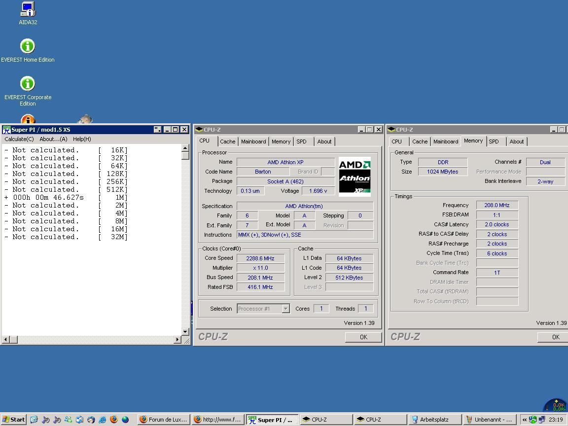
Task: Click OK in the CPU-Z CPU window
Action: pos(363,337)
